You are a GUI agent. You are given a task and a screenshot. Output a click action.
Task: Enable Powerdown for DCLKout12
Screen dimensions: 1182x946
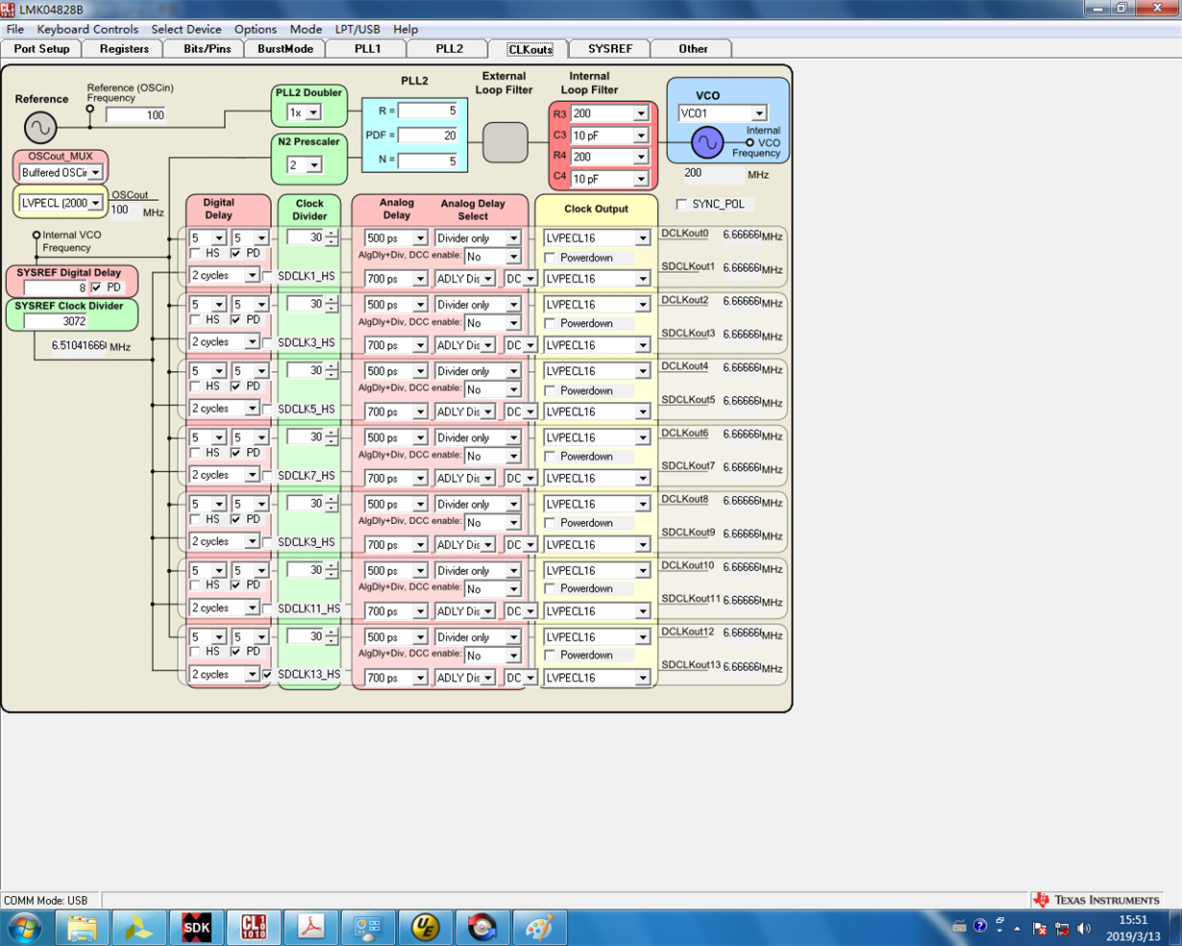550,656
